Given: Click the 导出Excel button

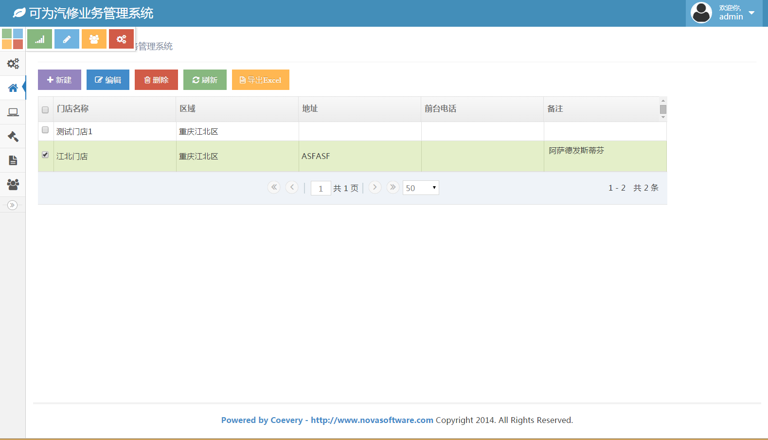Looking at the screenshot, I should click(x=260, y=80).
